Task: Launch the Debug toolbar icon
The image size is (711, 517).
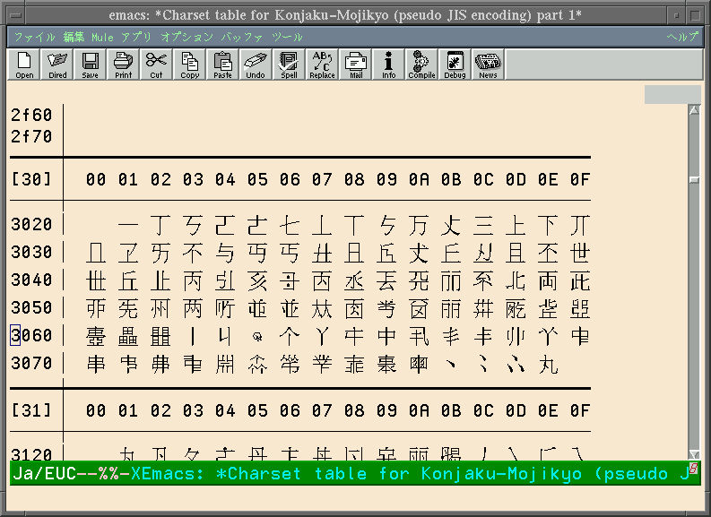Action: [x=455, y=65]
